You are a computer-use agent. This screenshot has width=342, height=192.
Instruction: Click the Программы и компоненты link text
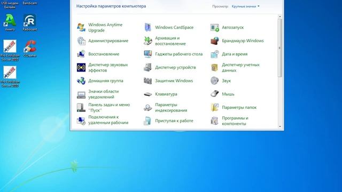tap(235, 121)
